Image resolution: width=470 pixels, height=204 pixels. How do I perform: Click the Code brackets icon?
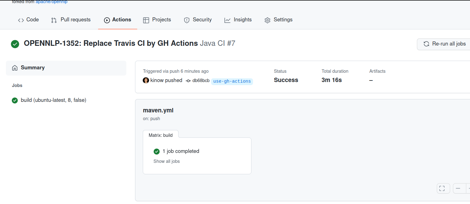click(x=21, y=20)
